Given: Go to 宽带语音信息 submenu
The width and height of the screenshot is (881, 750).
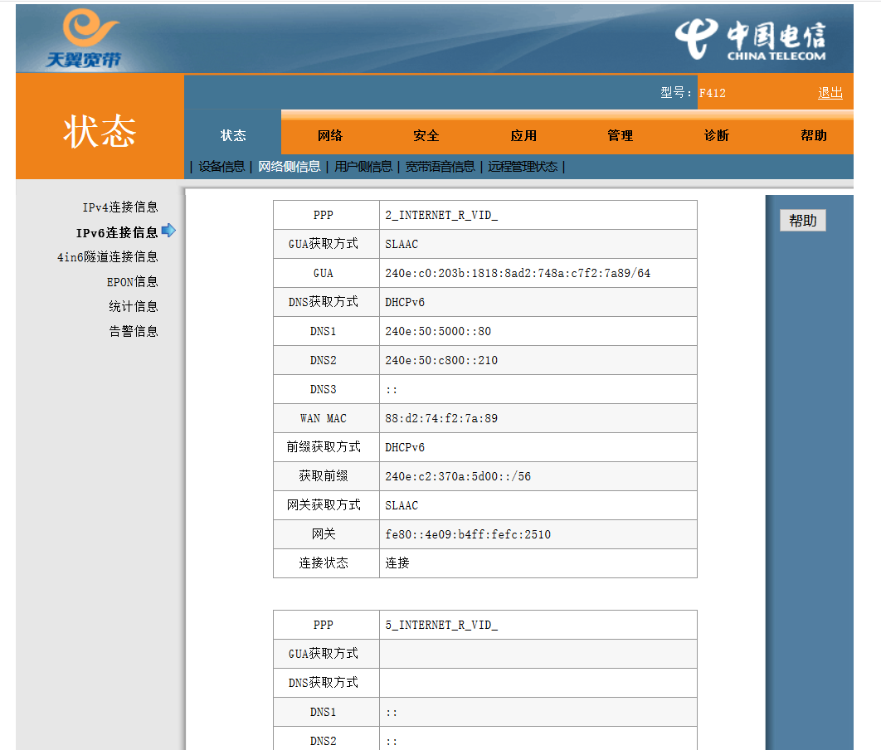Looking at the screenshot, I should (440, 167).
